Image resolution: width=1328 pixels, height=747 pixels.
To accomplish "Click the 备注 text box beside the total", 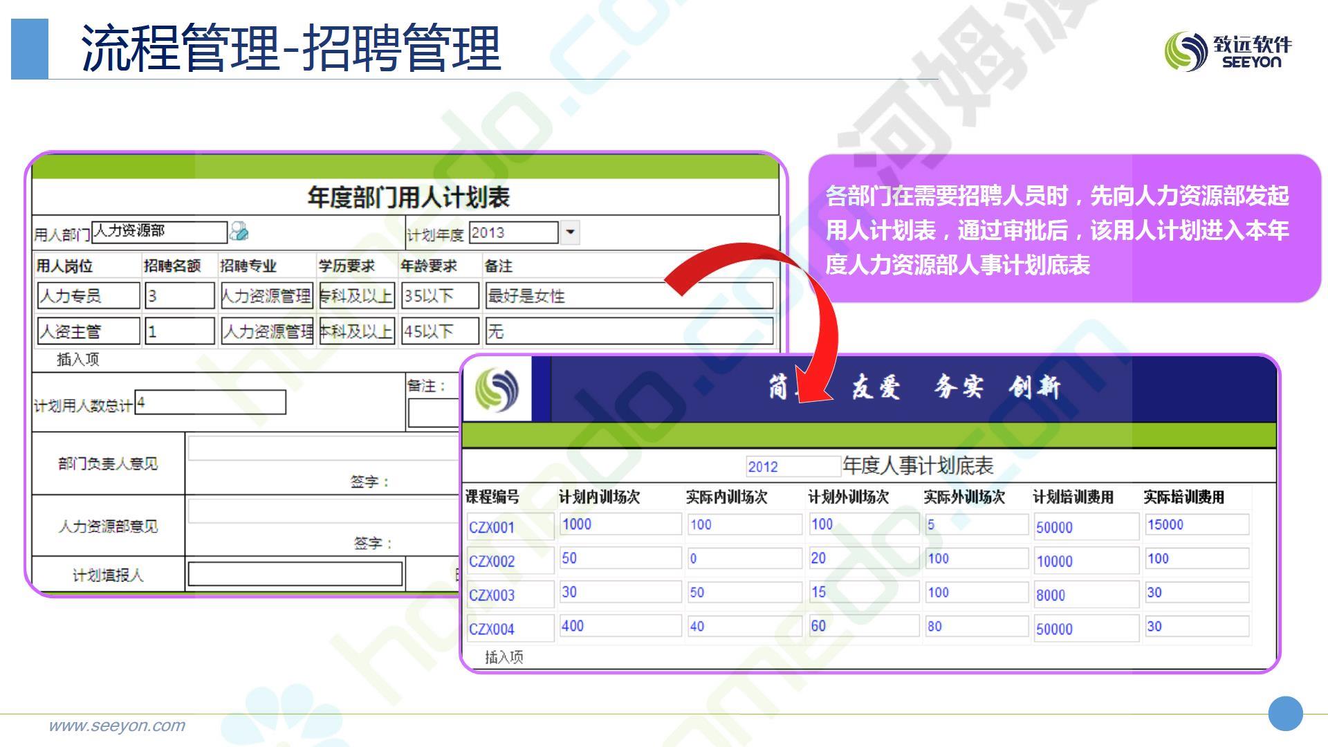I will click(x=434, y=414).
